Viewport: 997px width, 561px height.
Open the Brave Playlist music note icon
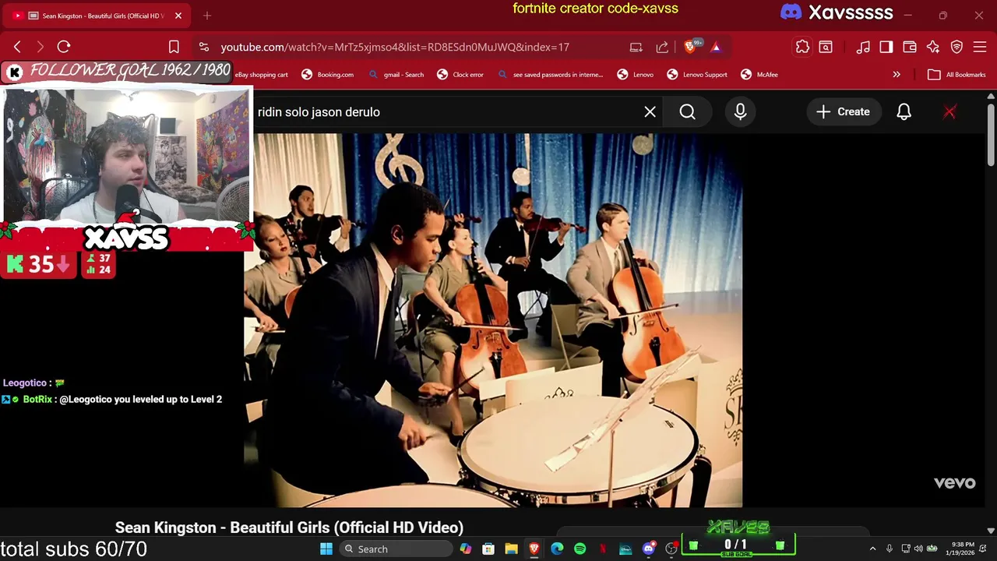click(x=863, y=47)
